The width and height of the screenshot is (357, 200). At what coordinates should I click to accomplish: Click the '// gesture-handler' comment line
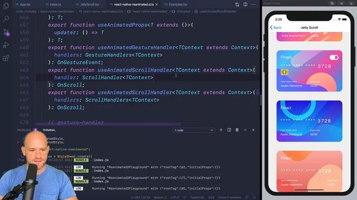pos(76,122)
